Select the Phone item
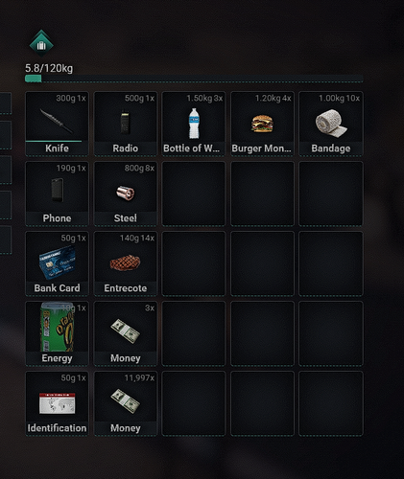 tap(57, 194)
